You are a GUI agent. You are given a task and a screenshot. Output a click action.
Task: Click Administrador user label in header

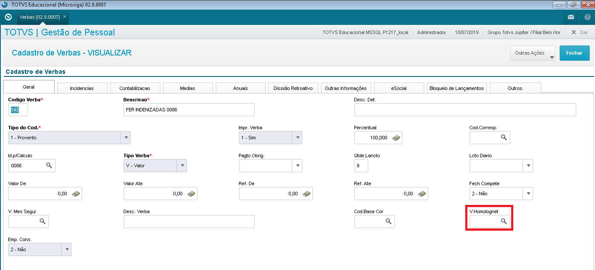coord(432,32)
